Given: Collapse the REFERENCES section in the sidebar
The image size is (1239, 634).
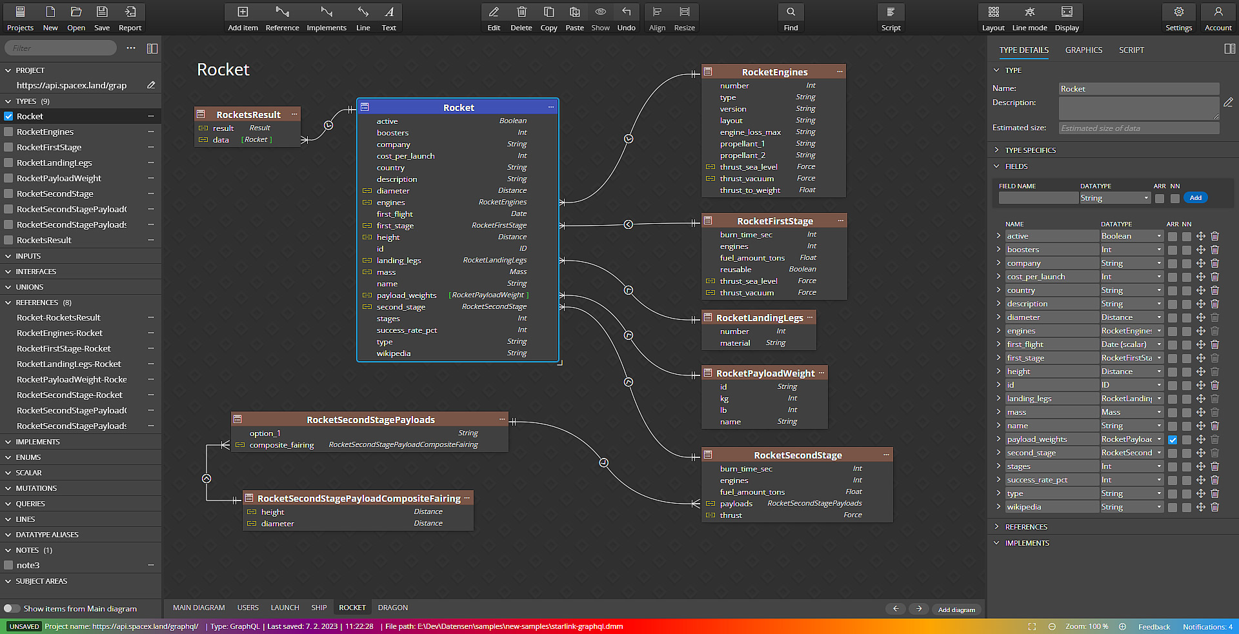Looking at the screenshot, I should click(x=8, y=302).
